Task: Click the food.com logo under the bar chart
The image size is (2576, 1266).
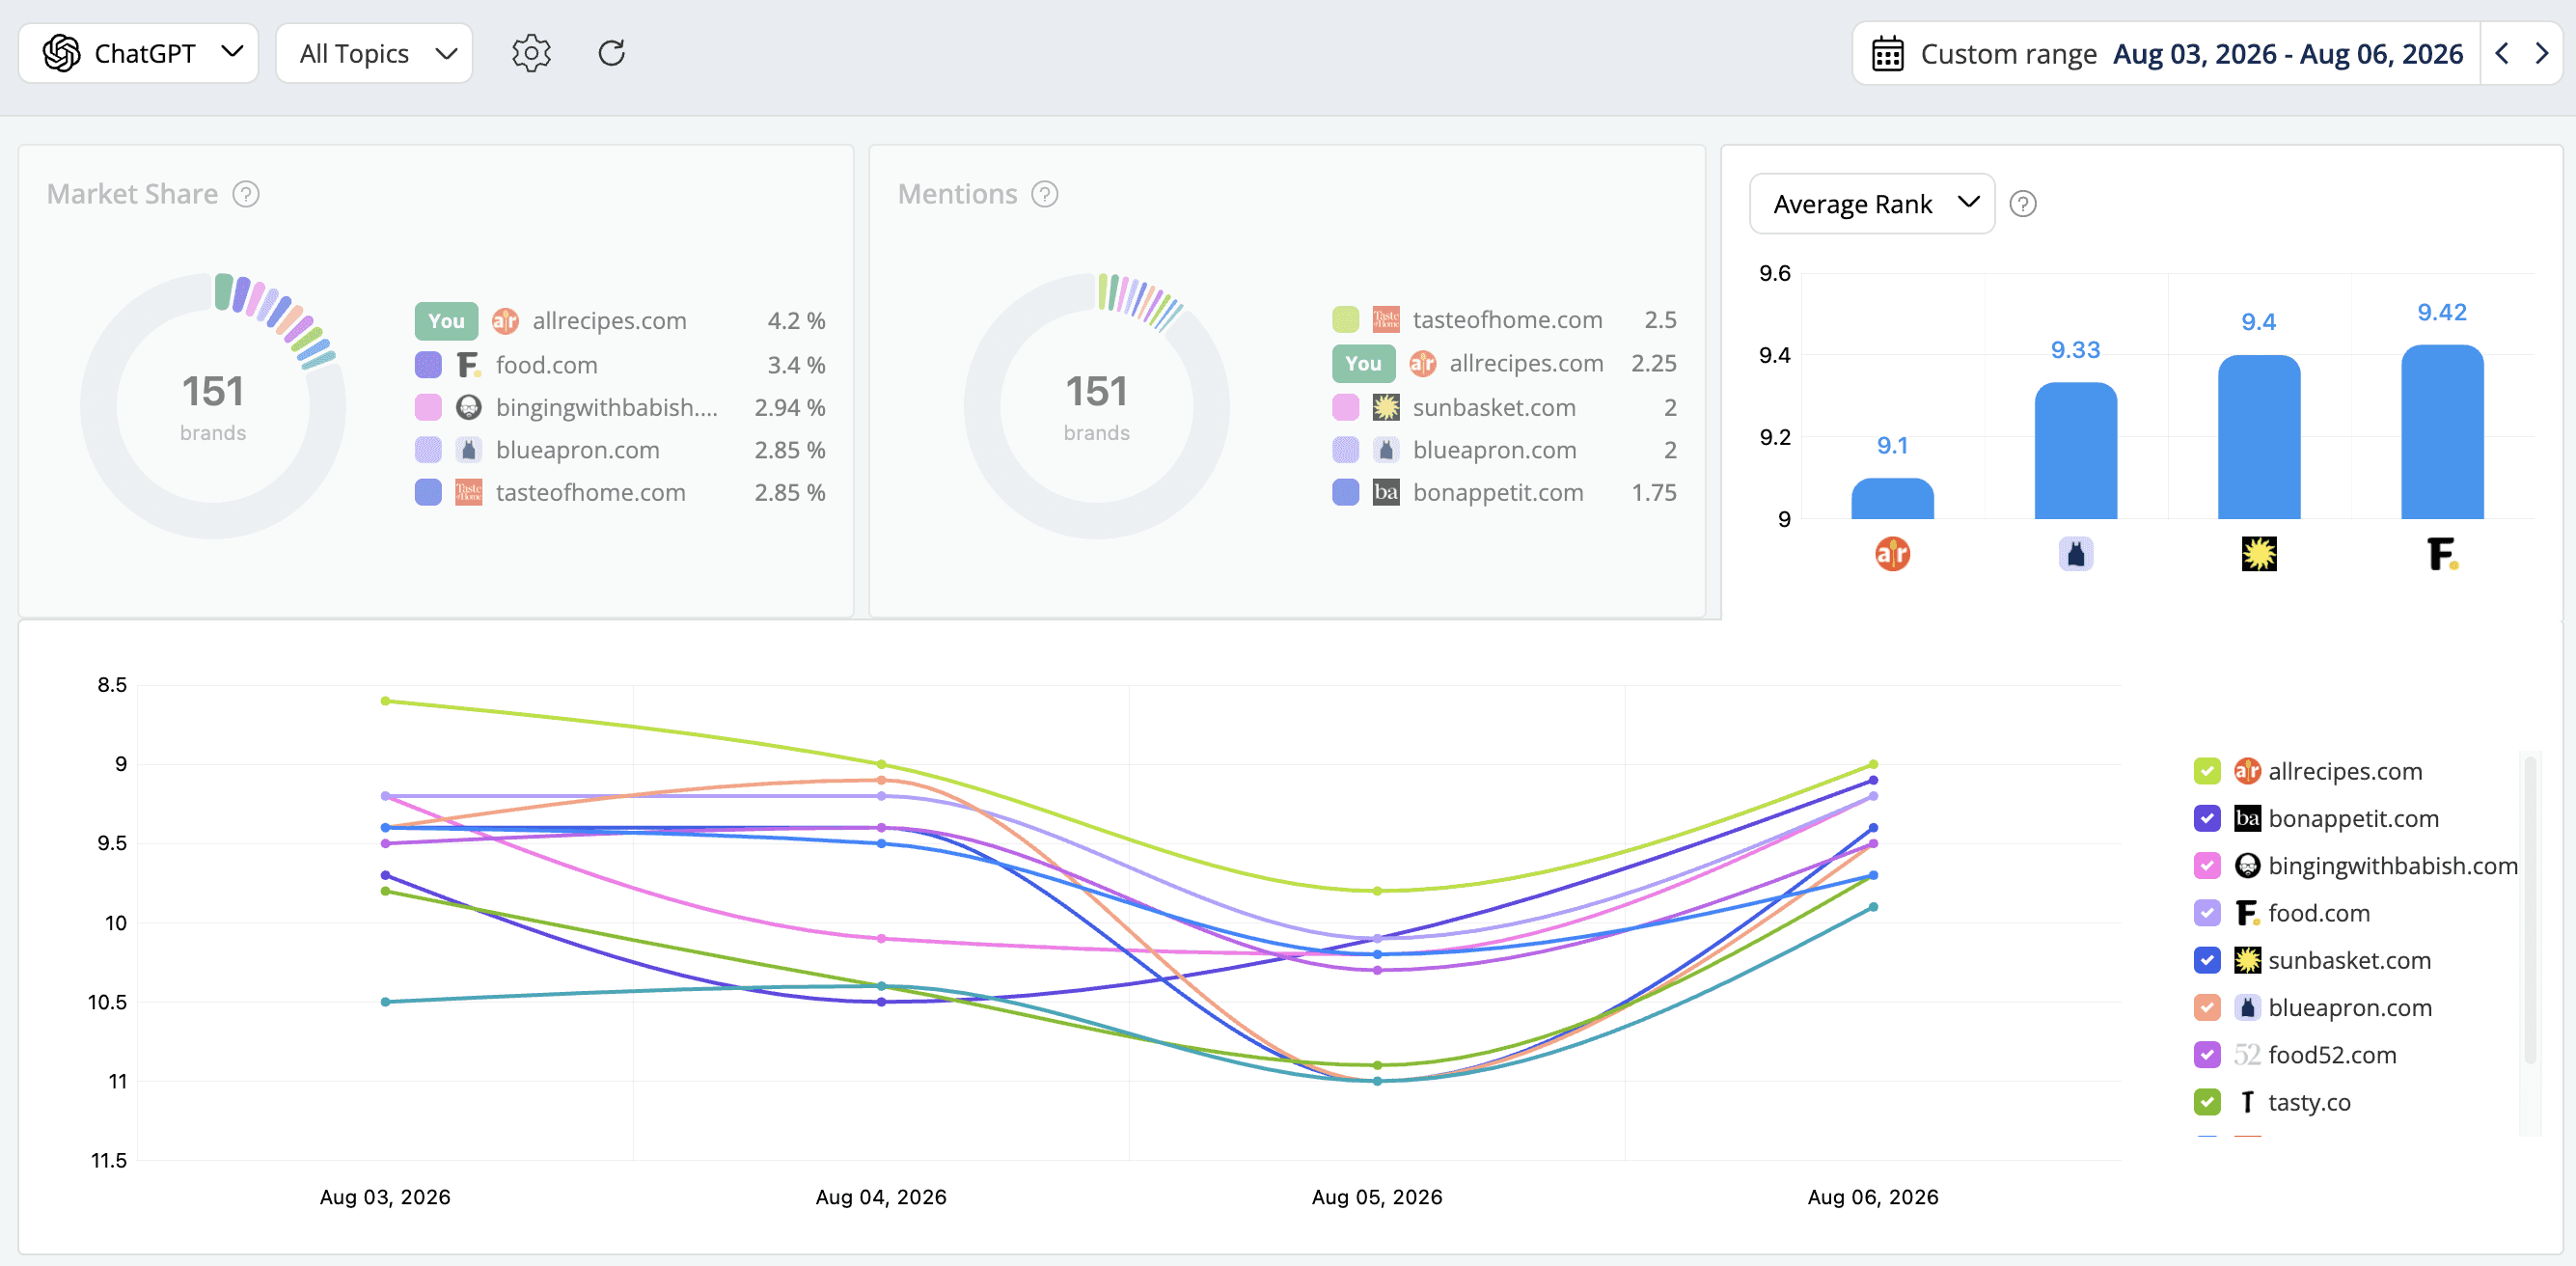Action: (2442, 553)
